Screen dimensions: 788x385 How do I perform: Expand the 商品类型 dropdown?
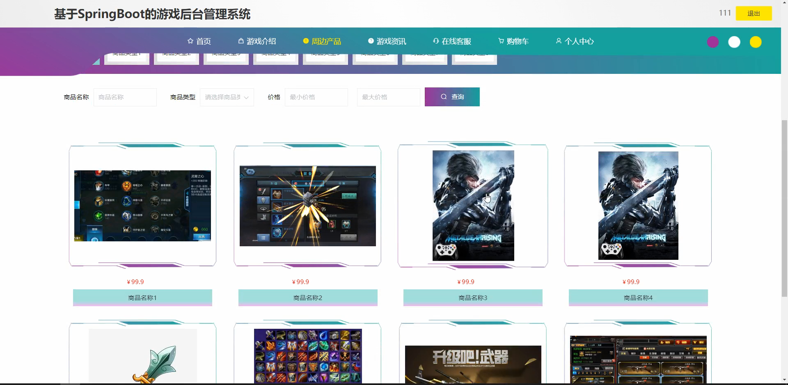pyautogui.click(x=227, y=97)
